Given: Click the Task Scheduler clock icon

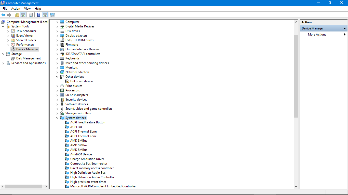Looking at the screenshot, I should pos(13,31).
